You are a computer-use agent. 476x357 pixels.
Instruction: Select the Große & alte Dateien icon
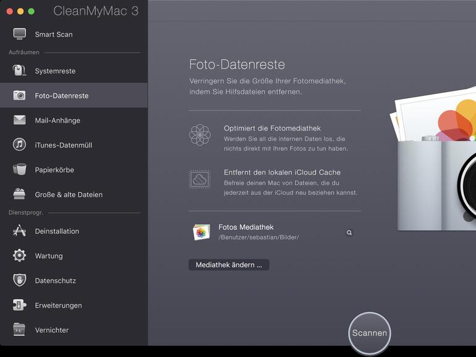tap(20, 195)
